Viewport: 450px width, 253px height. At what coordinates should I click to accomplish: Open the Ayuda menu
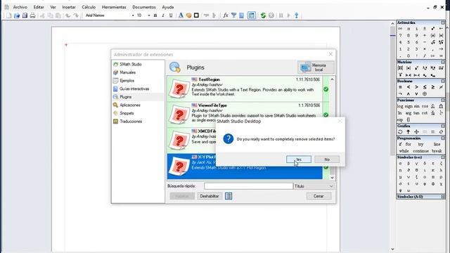click(x=168, y=7)
